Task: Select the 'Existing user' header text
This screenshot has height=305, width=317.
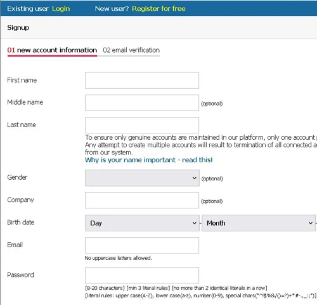Action: 28,9
